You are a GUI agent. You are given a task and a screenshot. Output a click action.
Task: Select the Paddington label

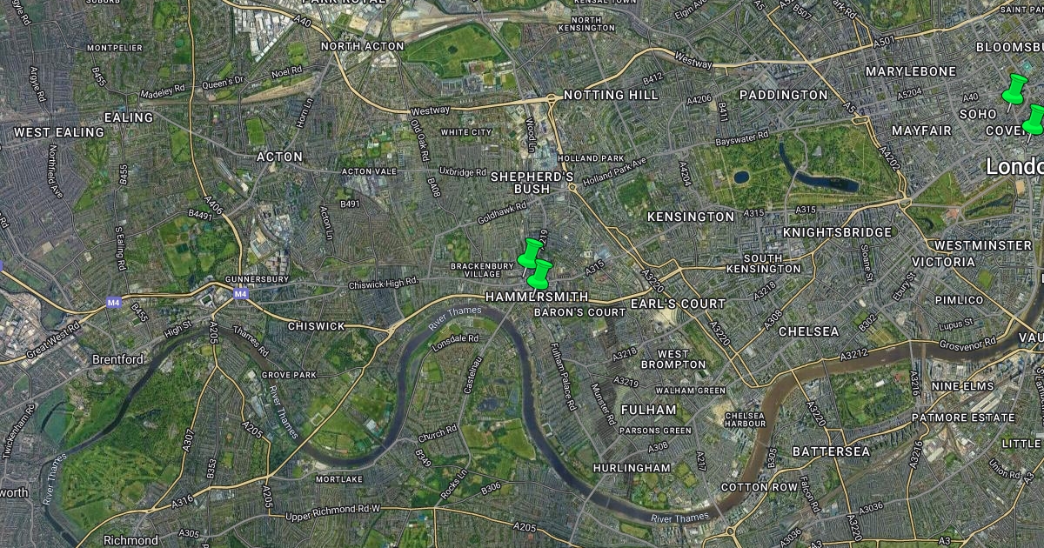click(784, 95)
